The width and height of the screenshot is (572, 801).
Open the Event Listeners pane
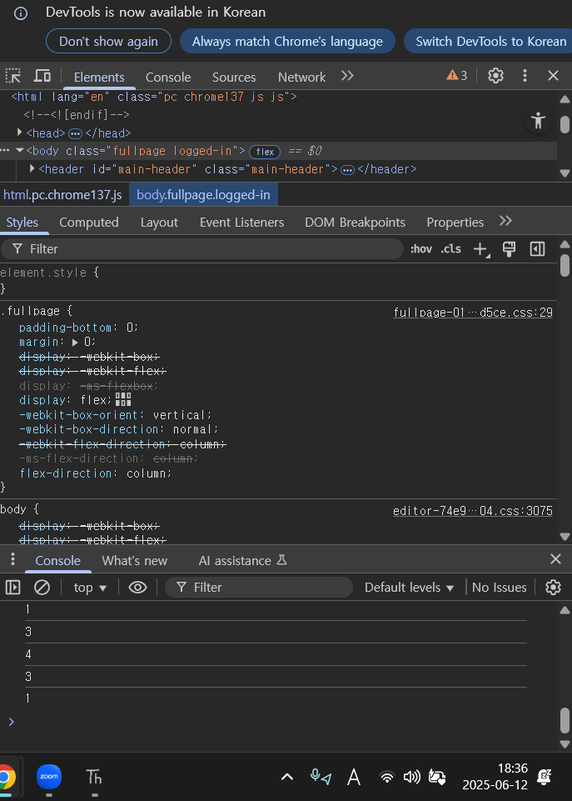[241, 223]
